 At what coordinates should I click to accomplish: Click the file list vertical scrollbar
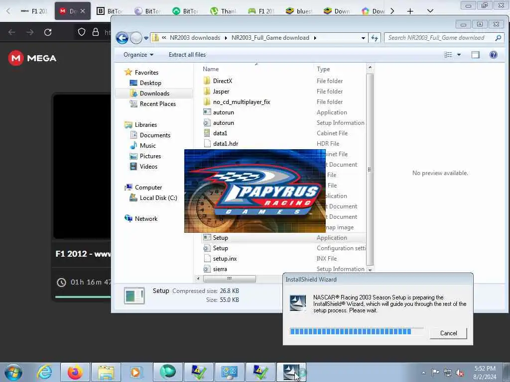[370, 169]
